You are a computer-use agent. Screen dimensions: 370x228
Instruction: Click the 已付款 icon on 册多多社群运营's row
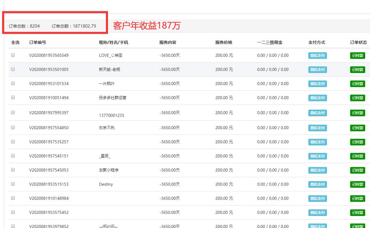pos(357,98)
